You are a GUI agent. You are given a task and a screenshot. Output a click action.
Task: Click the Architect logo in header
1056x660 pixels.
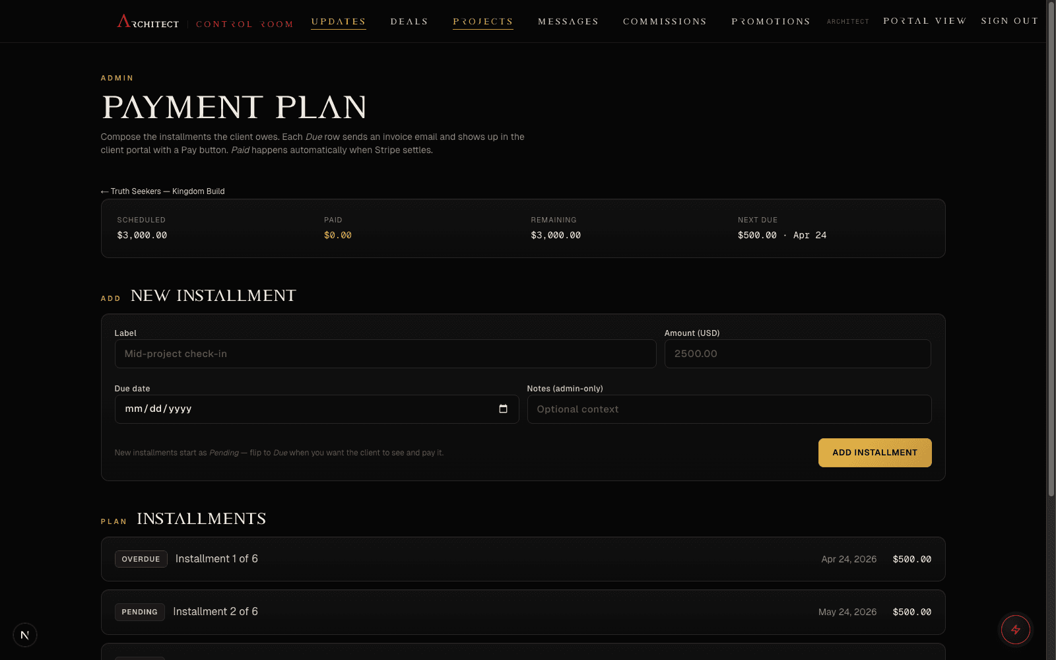pos(148,22)
